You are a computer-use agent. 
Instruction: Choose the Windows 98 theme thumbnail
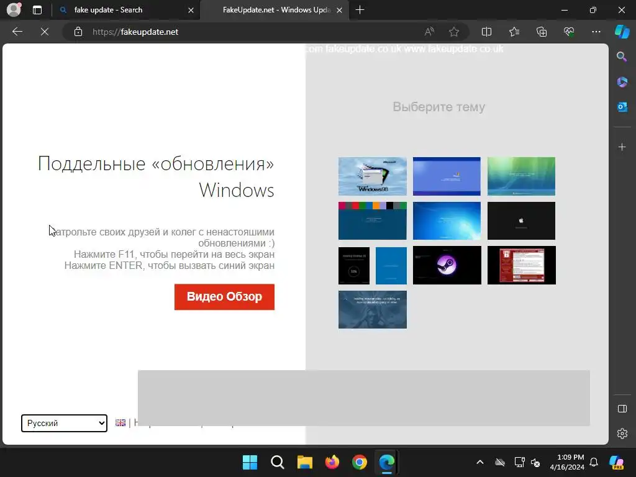[373, 176]
